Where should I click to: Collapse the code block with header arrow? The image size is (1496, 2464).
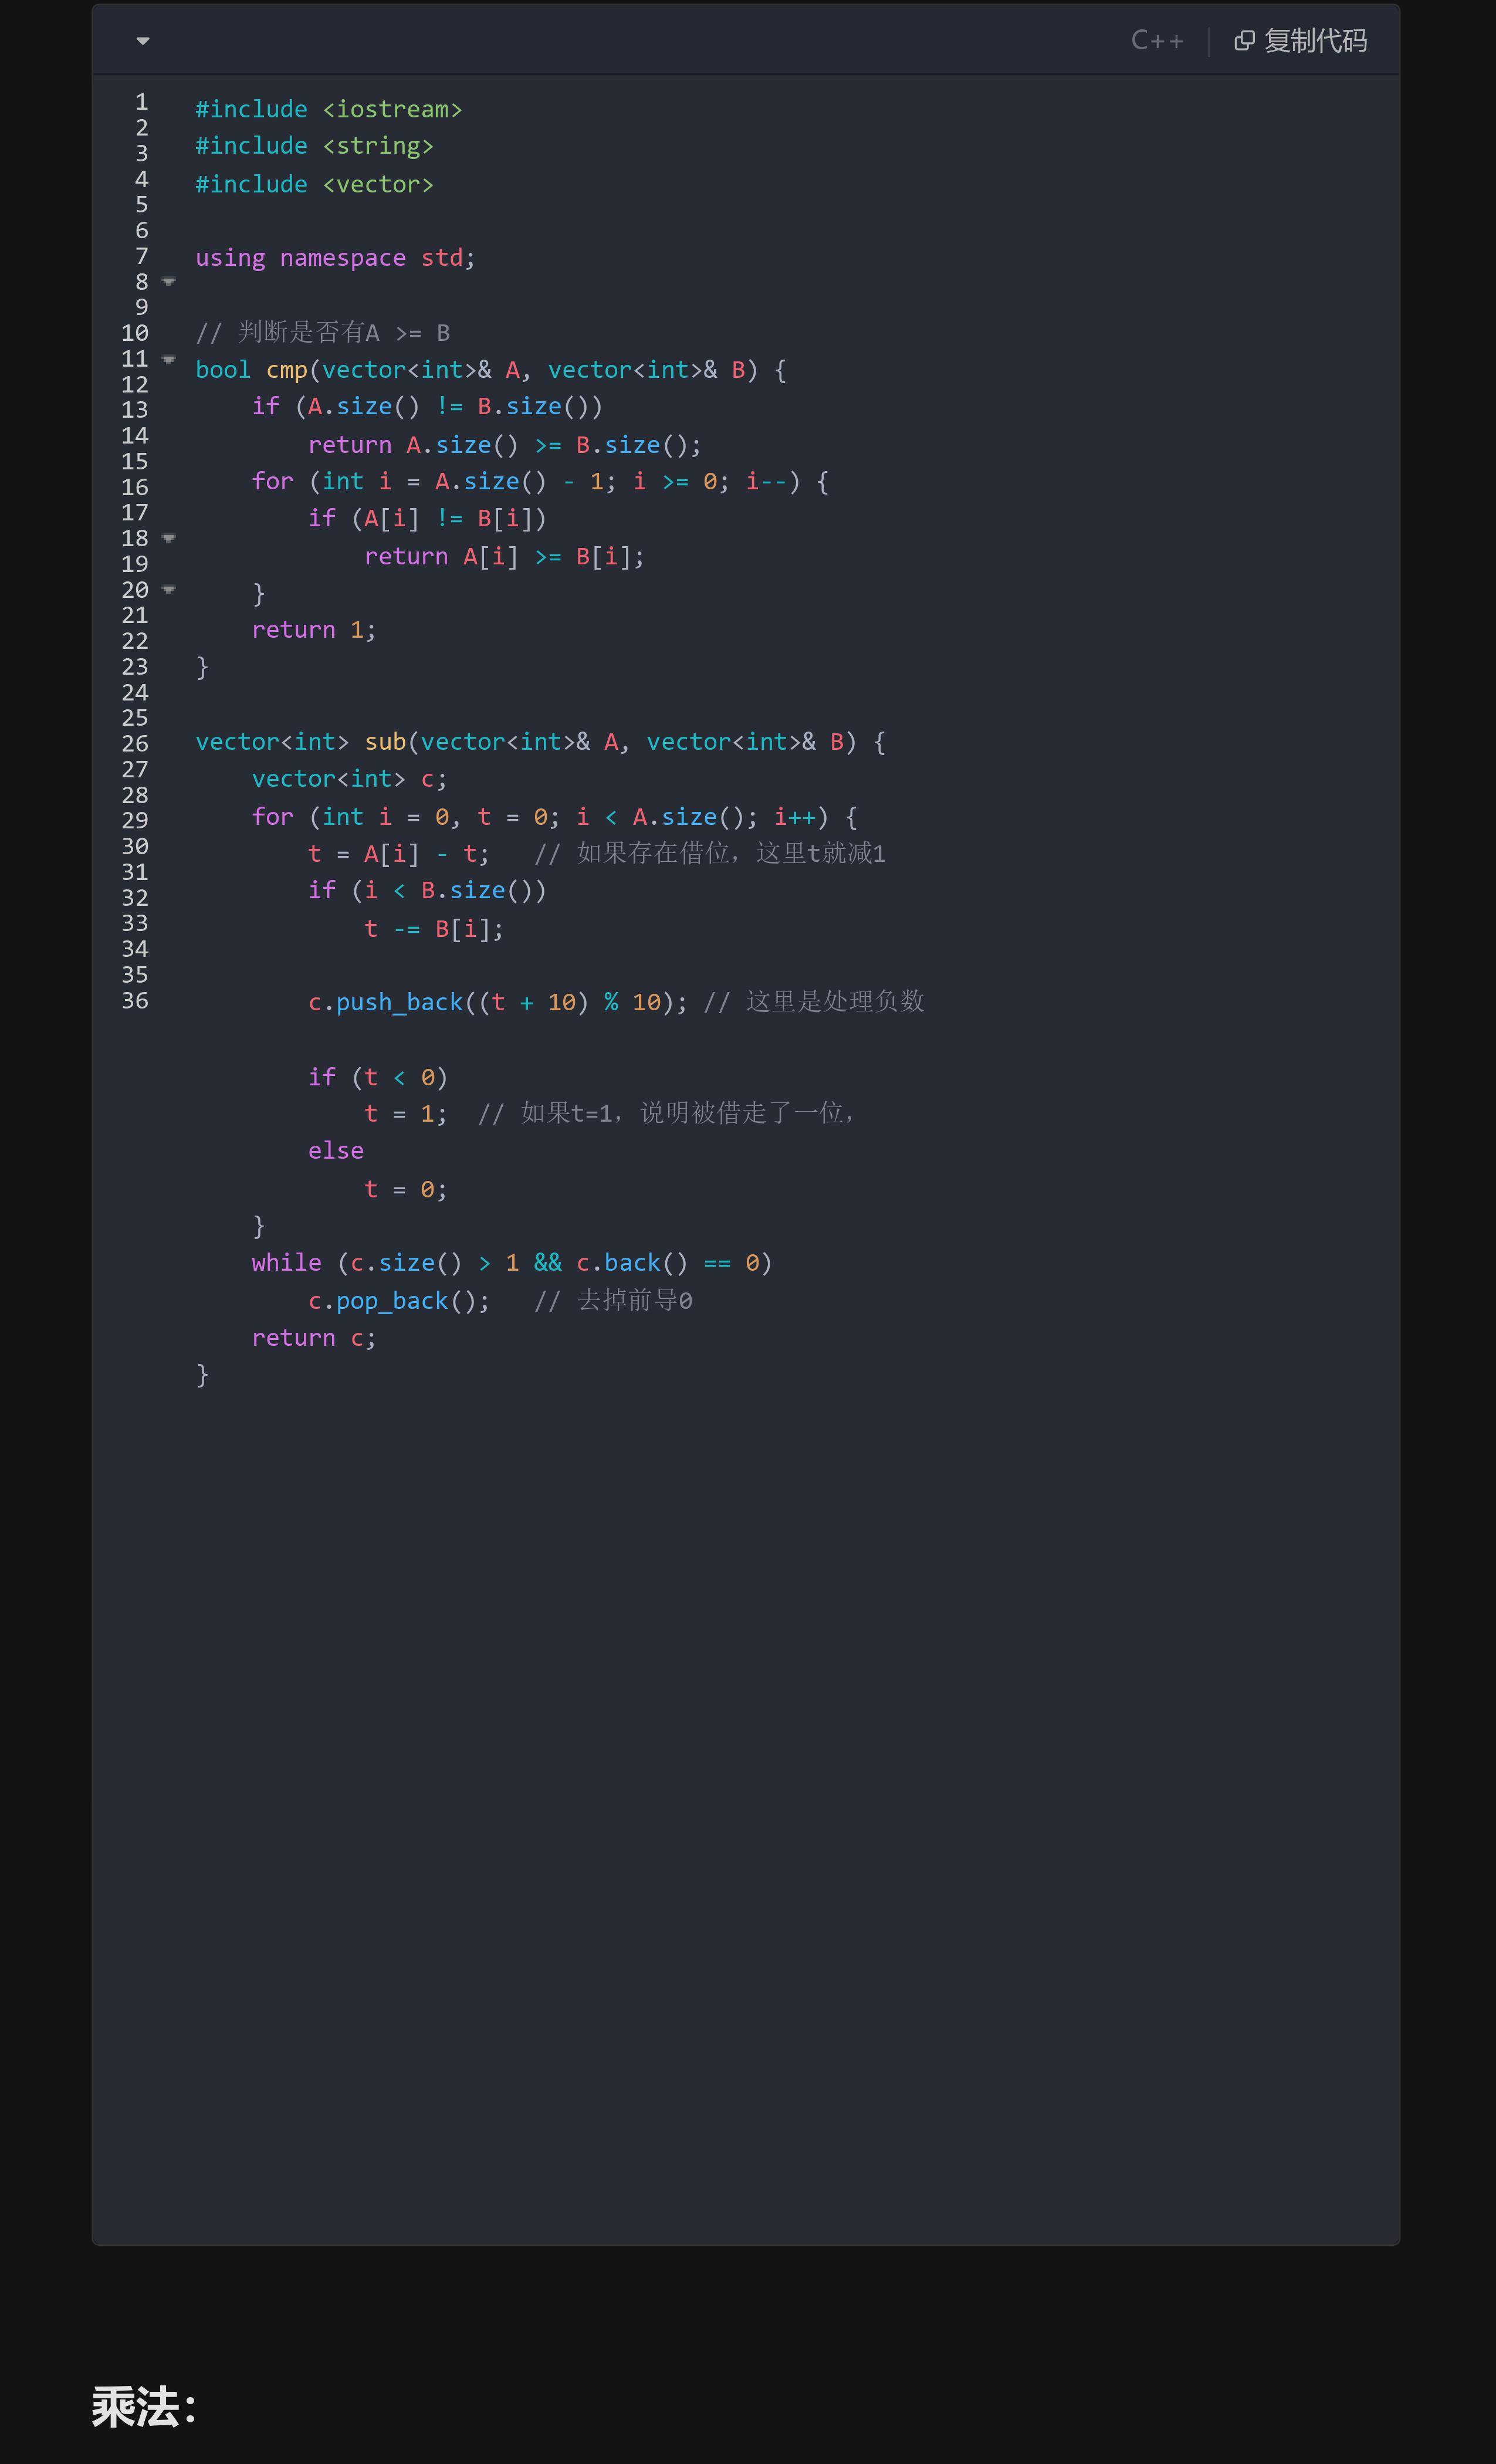coord(143,41)
